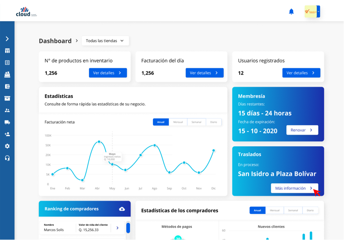
Task: Open the add user icon in sidebar
Action: click(7, 134)
